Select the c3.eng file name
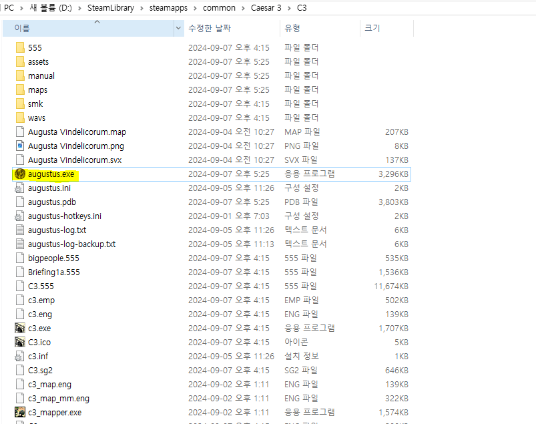The image size is (536, 424). click(40, 314)
